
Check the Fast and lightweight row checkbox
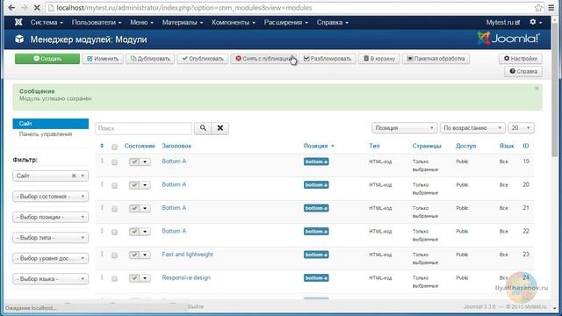[114, 255]
